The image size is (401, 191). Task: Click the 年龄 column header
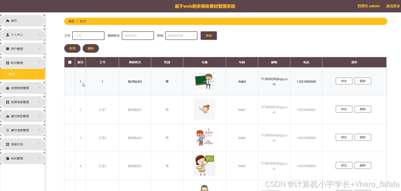[242, 62]
